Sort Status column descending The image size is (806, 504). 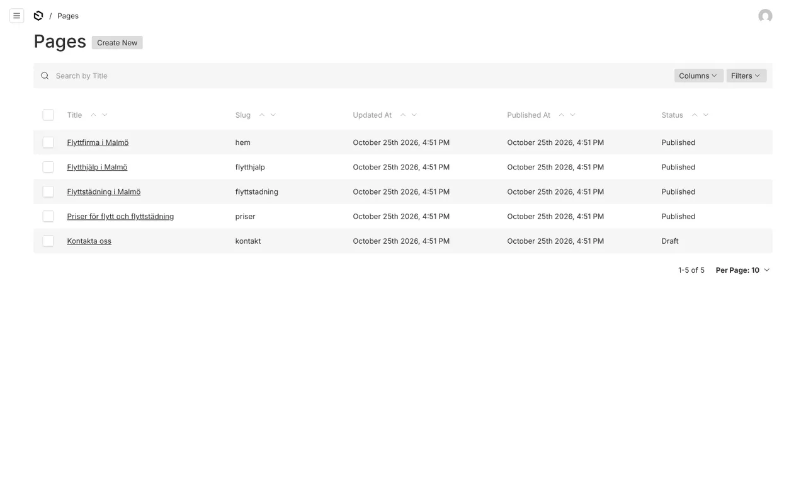[x=706, y=115]
